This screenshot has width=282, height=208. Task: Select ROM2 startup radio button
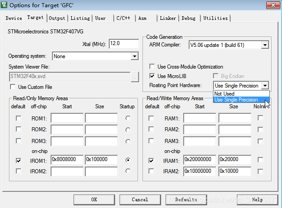tap(128, 129)
